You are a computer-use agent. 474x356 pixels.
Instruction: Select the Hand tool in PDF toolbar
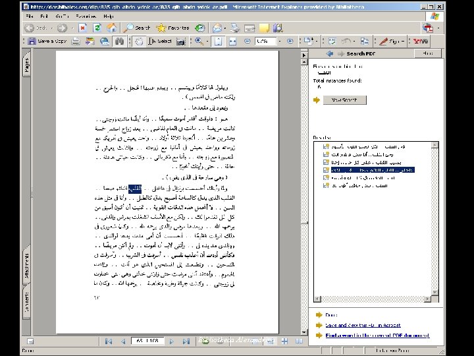click(x=140, y=41)
